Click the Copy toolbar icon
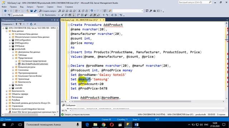The image size is (229, 128). pyautogui.click(x=83, y=11)
